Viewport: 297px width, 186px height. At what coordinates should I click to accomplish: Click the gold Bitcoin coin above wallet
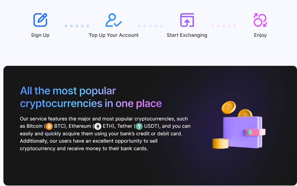[x=229, y=107]
